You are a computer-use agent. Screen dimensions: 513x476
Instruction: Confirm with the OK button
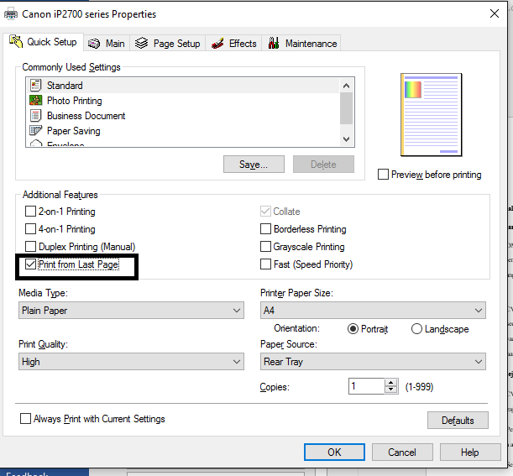(334, 452)
